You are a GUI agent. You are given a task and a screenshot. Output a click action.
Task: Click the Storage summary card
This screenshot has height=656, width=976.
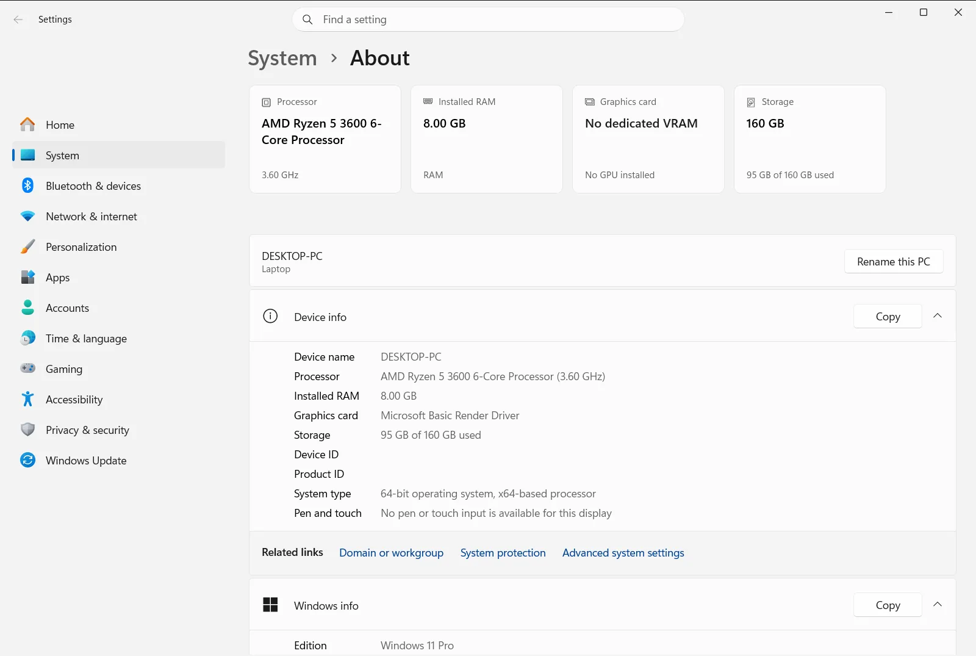810,139
